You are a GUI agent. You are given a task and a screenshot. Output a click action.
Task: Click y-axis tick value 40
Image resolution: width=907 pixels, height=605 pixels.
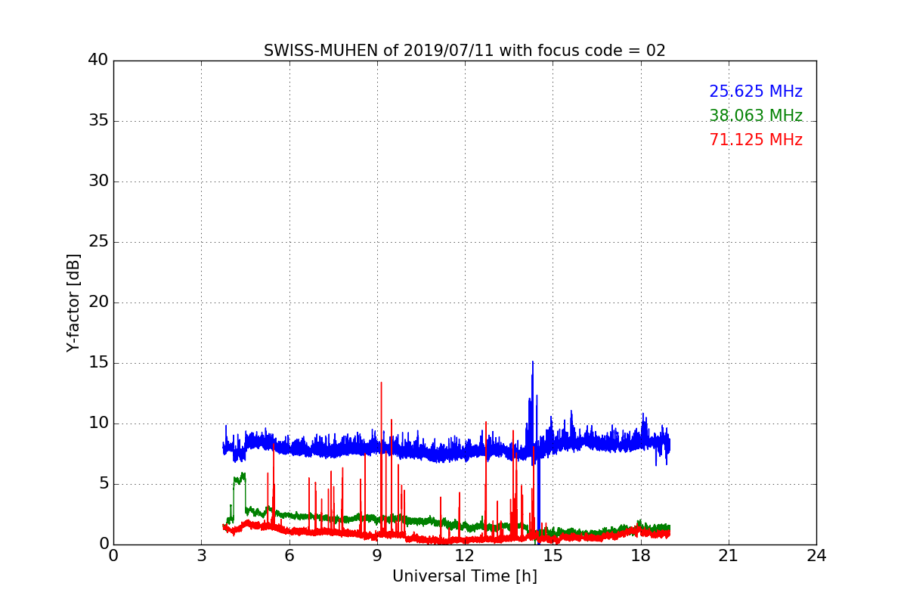click(98, 60)
